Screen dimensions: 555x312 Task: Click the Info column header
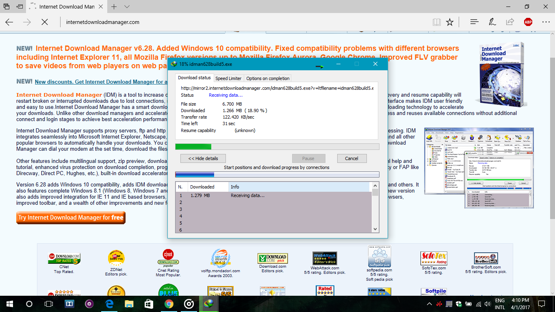299,187
